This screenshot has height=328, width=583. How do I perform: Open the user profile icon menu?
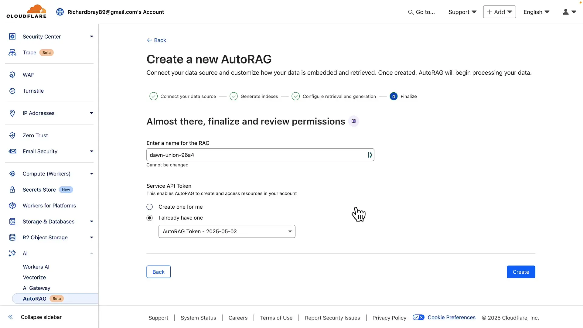[x=569, y=12]
